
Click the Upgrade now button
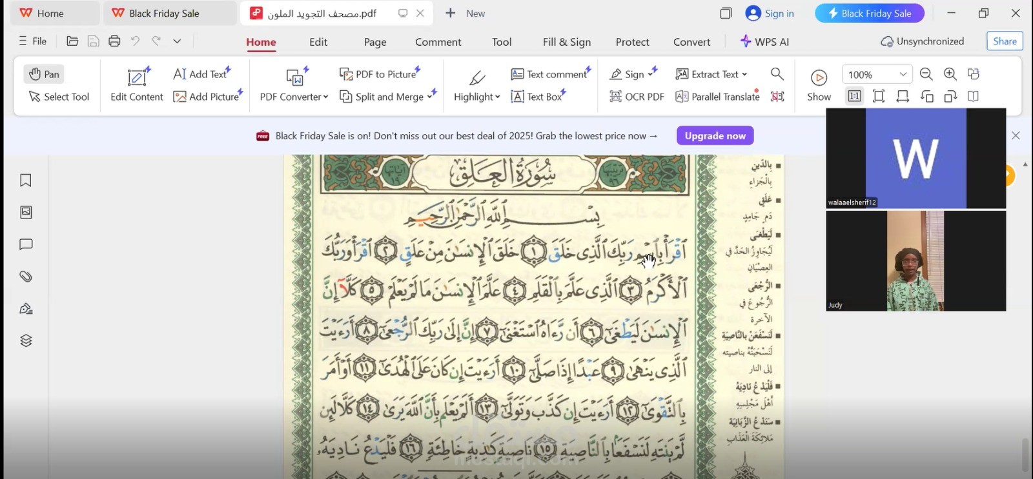point(715,136)
